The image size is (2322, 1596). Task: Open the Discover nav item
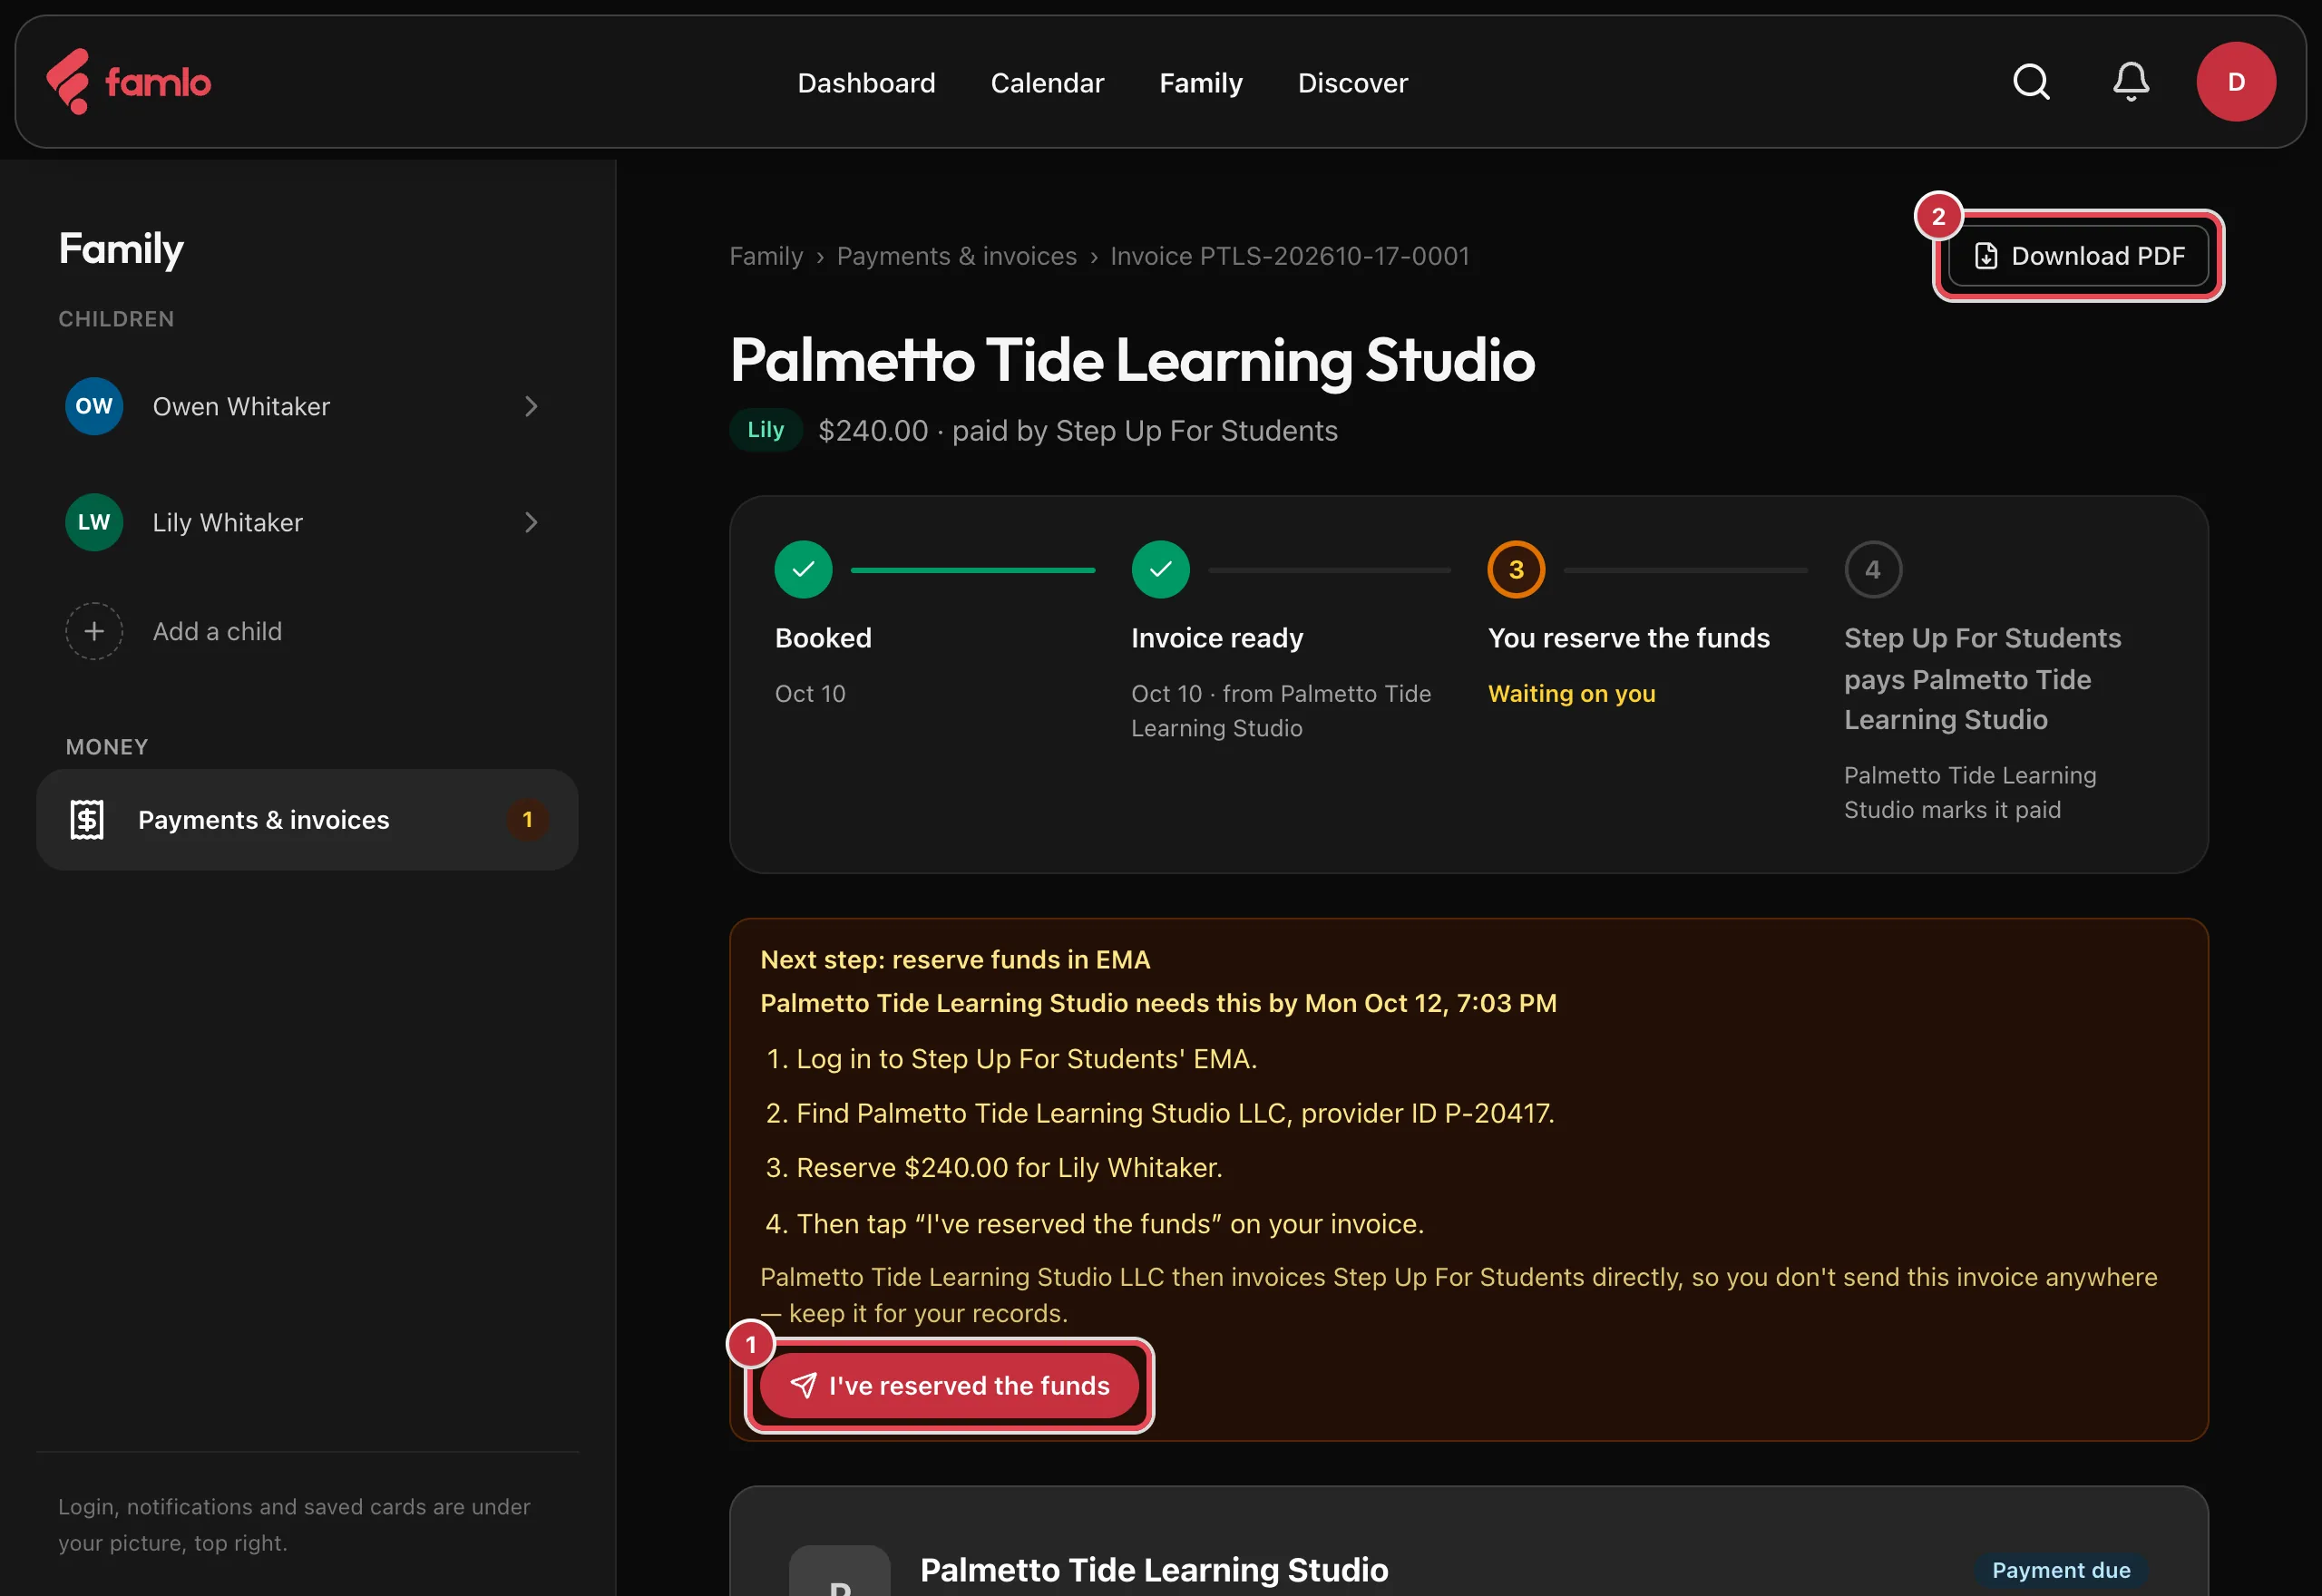[x=1352, y=83]
